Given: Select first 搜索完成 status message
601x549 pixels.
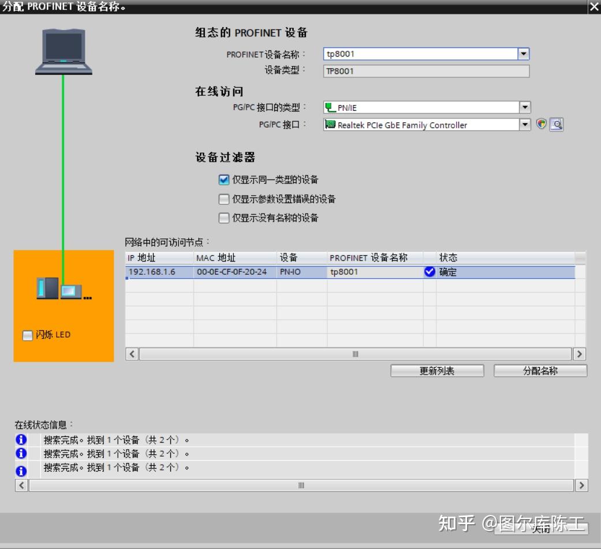Looking at the screenshot, I should click(x=116, y=440).
